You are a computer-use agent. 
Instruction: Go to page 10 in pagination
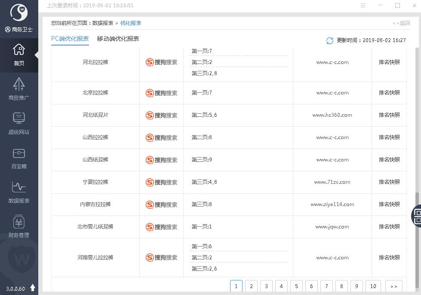[373, 286]
